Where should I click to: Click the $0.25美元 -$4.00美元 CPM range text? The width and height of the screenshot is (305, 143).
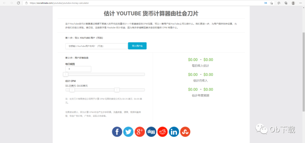coord(77,85)
